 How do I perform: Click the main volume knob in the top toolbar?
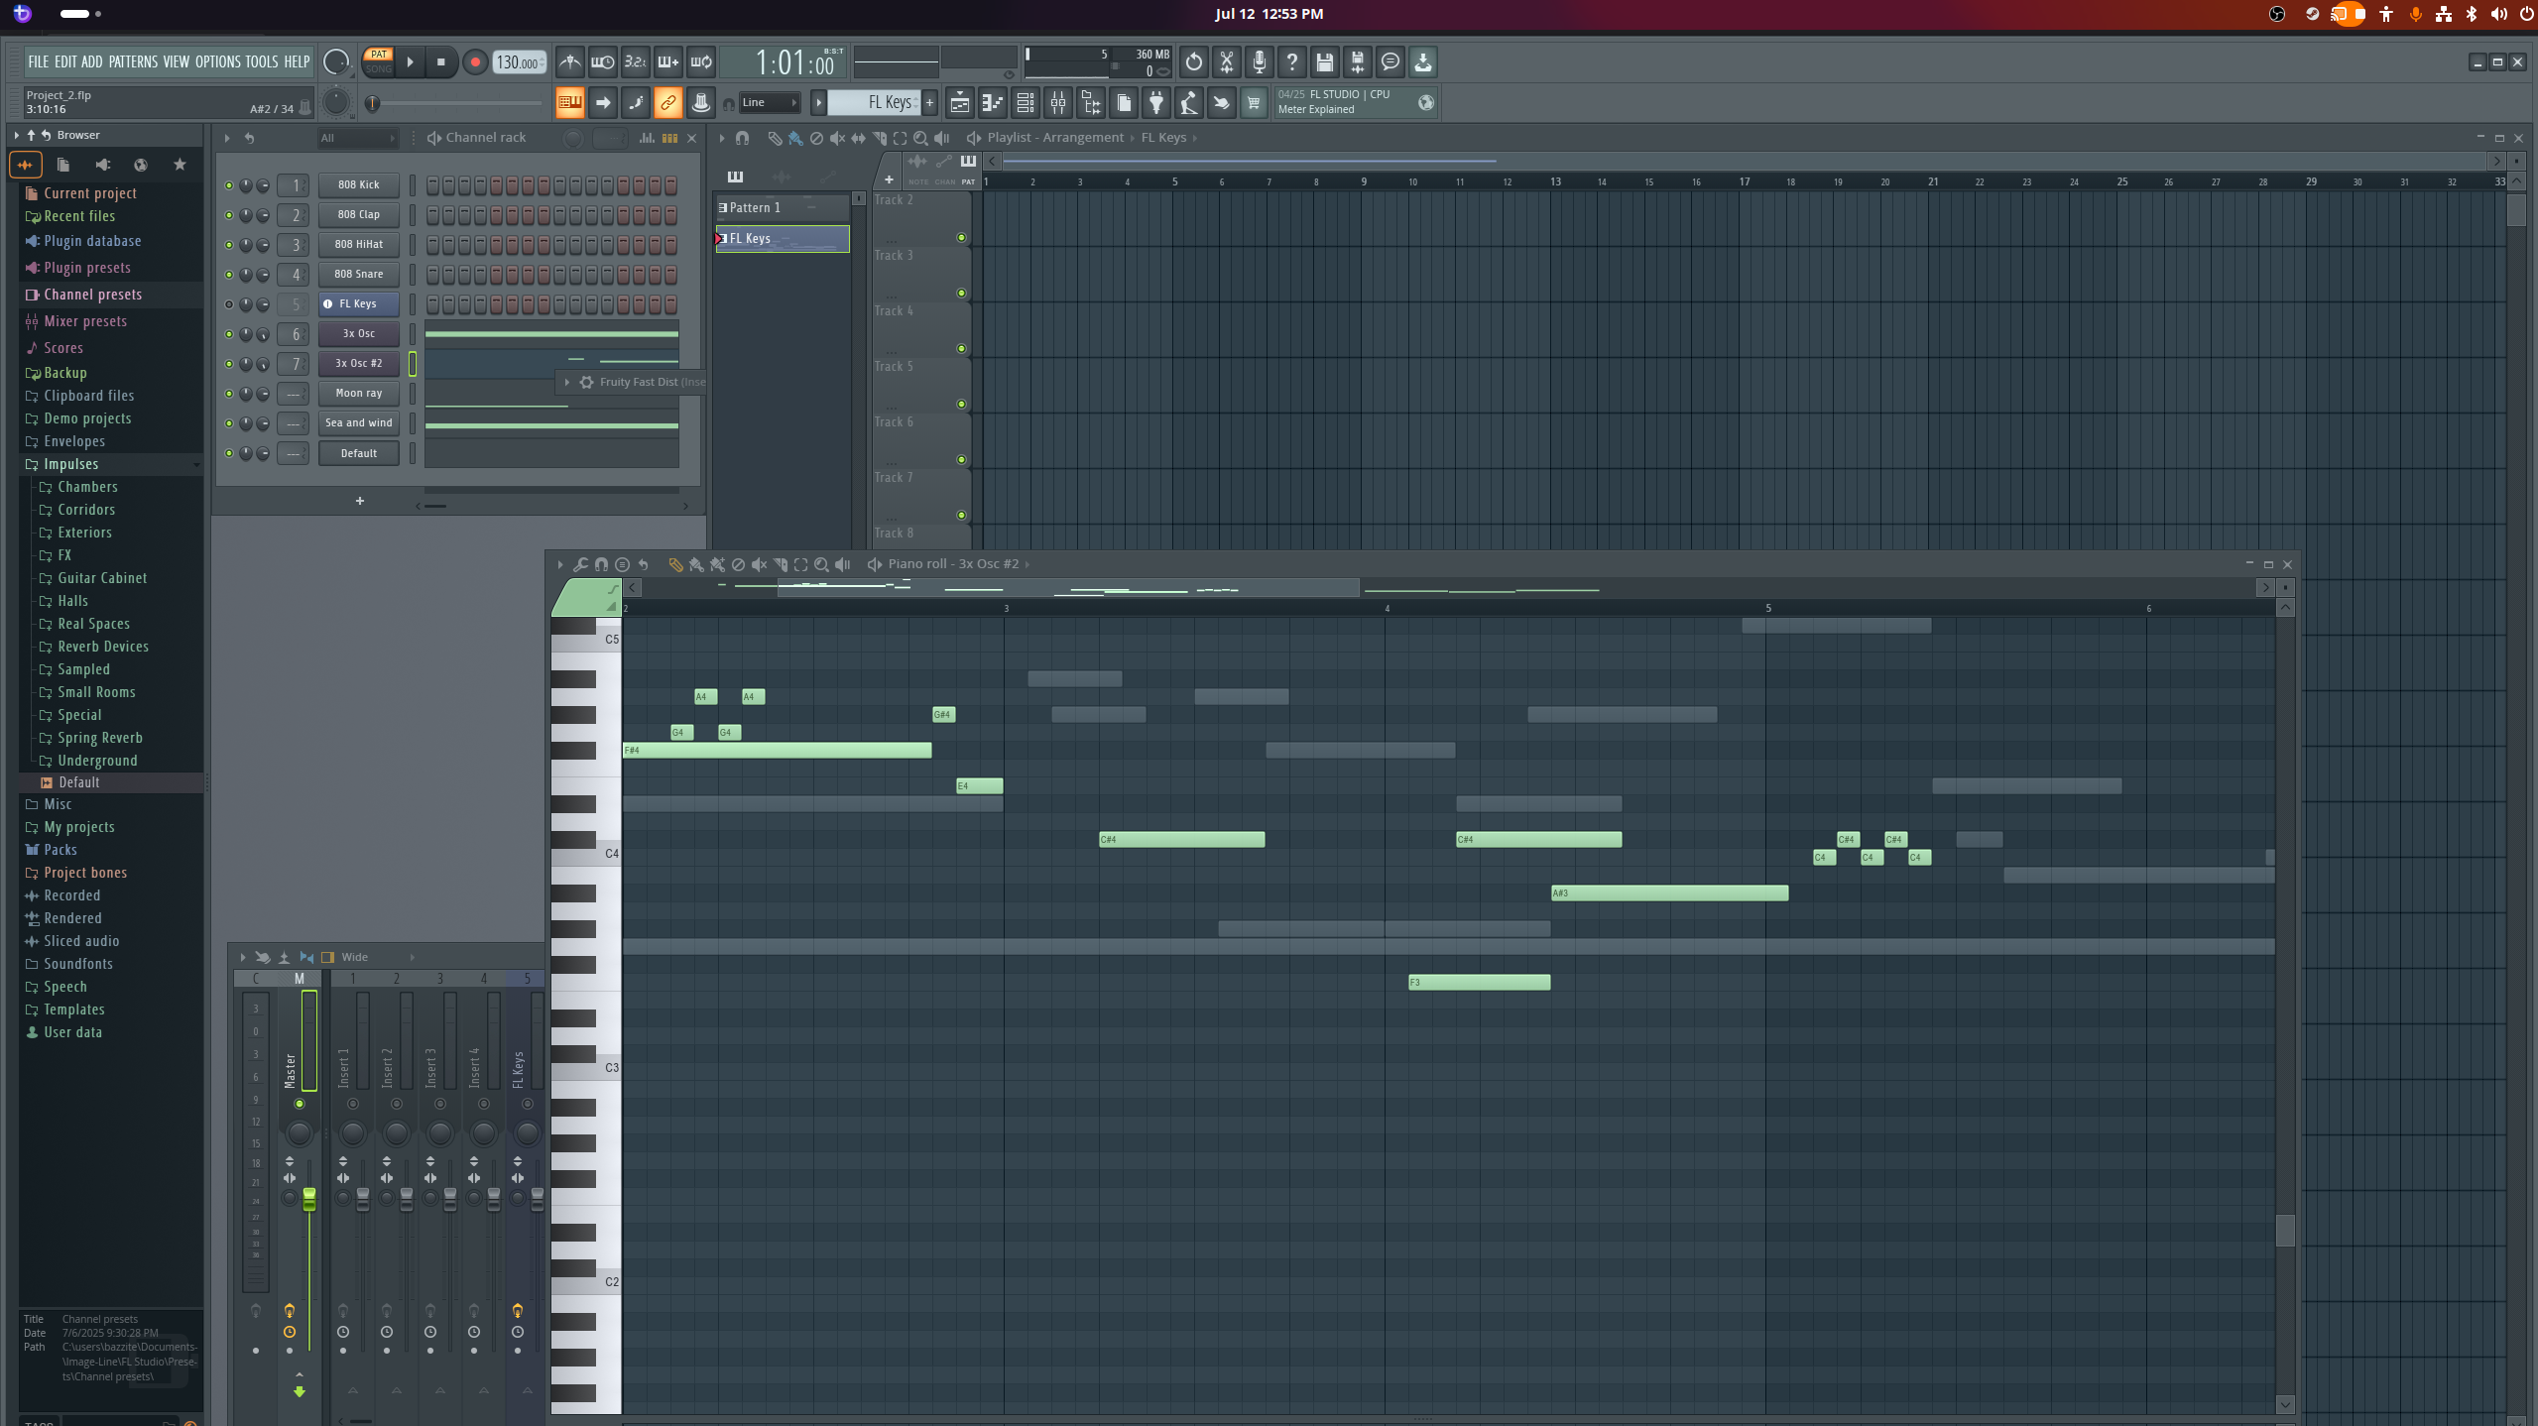click(337, 61)
